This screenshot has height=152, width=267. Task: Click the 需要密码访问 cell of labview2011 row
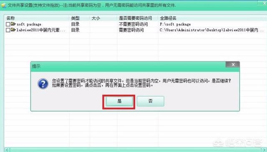pos(131,30)
